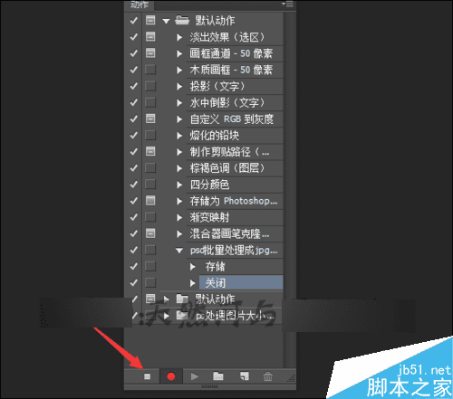Viewport: 453px width, 399px height.
Task: Delete action with trash icon
Action: (x=268, y=376)
